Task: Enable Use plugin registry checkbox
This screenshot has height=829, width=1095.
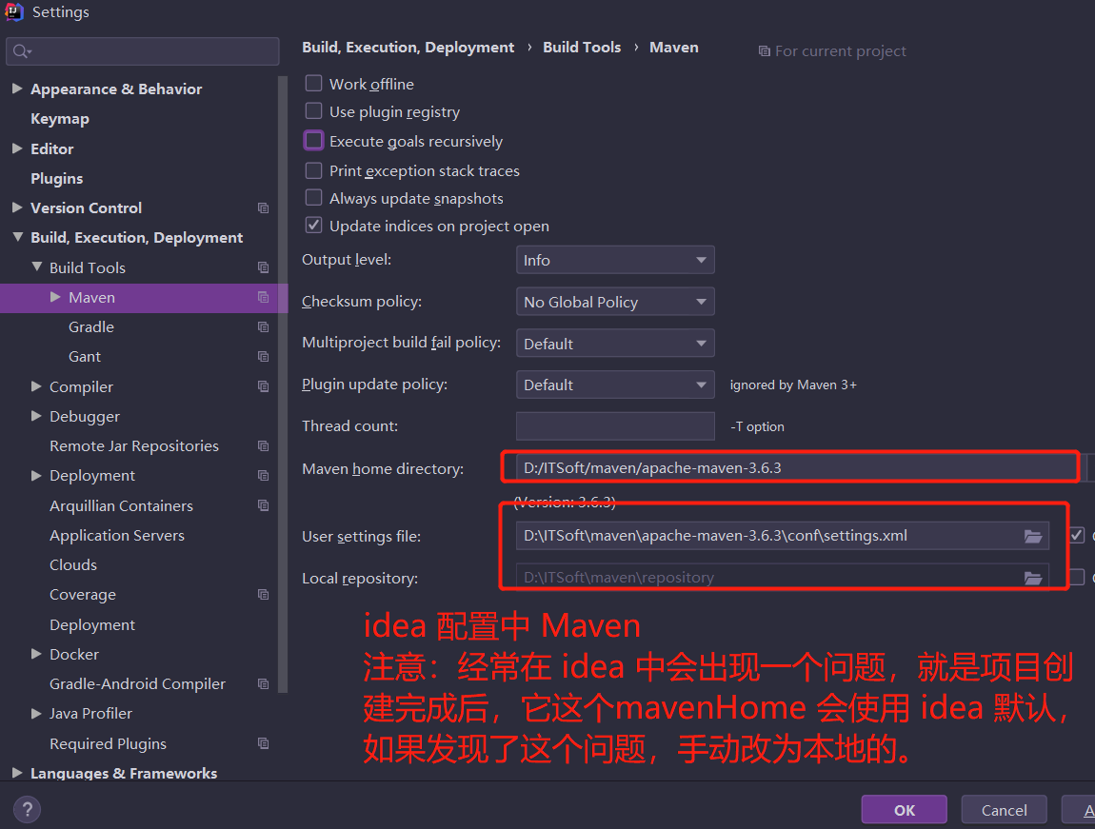Action: tap(313, 111)
